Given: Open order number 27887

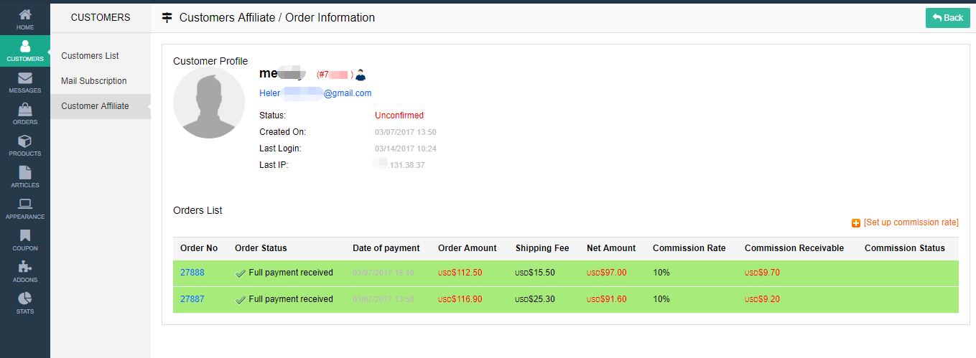Looking at the screenshot, I should (x=192, y=299).
